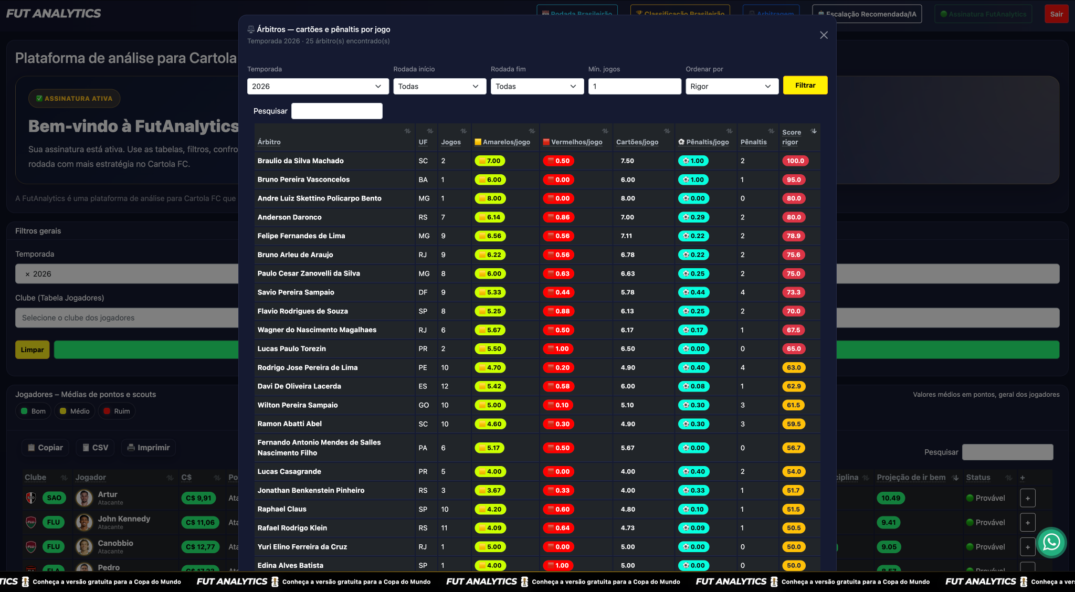Toggle the Médio filter chip

point(75,411)
